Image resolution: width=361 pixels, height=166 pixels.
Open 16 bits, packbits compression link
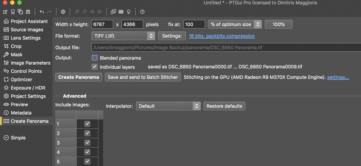[x=222, y=36]
